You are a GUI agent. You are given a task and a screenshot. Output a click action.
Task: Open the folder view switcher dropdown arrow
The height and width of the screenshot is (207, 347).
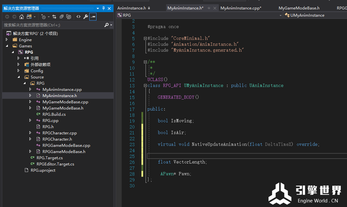[35, 17]
